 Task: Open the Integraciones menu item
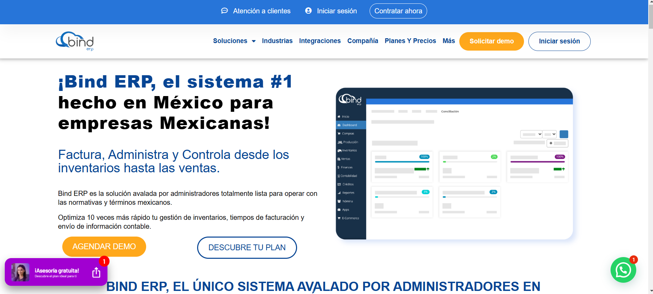click(320, 41)
